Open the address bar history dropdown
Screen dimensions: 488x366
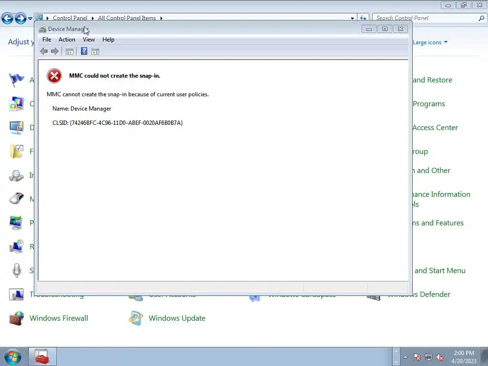point(352,19)
